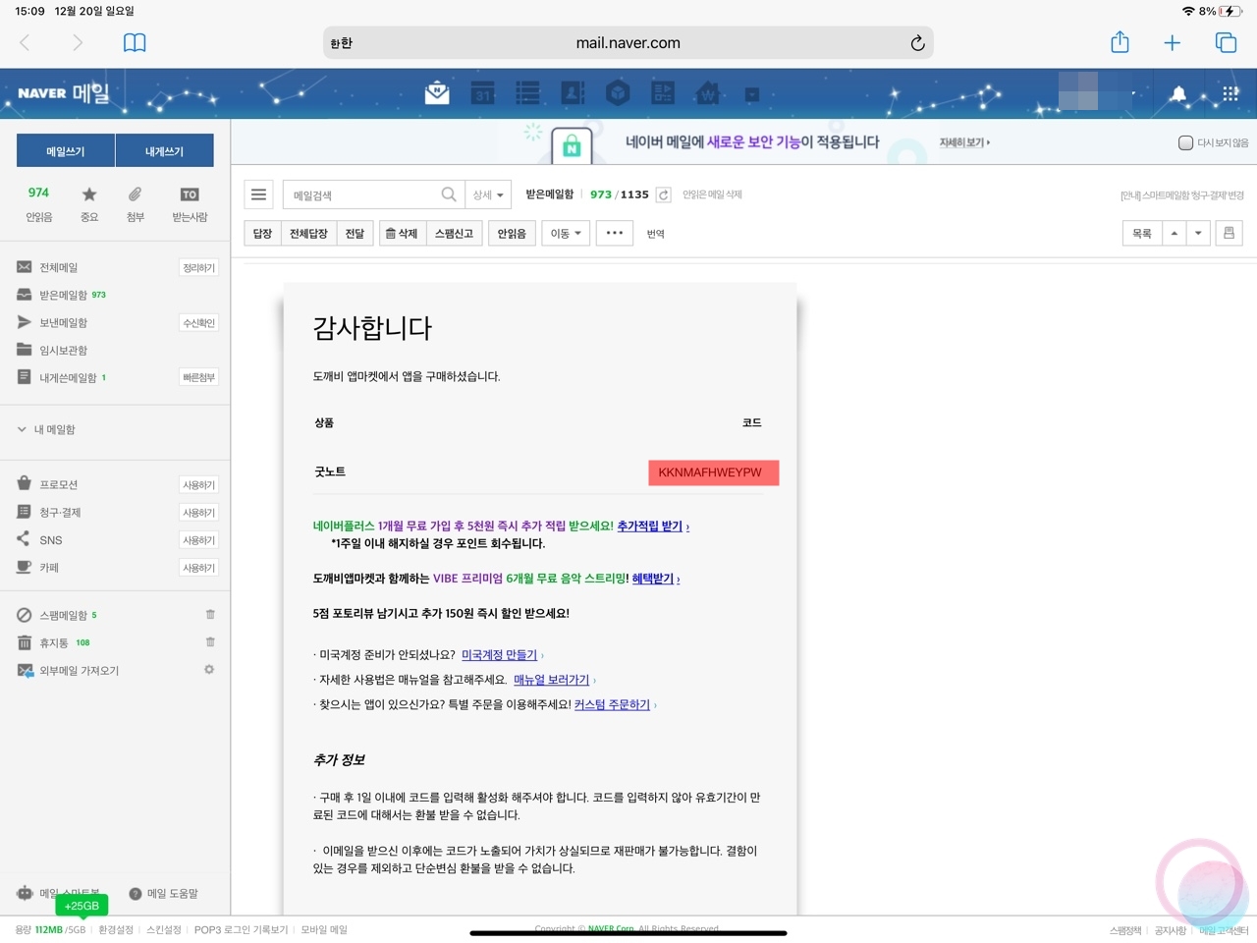Image resolution: width=1257 pixels, height=943 pixels.
Task: Enable 카페 mailbox with 사용하기
Action: (x=199, y=568)
